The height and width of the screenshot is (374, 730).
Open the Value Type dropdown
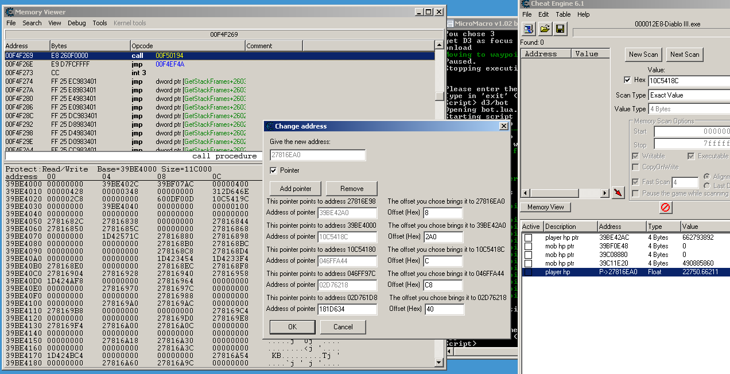[689, 109]
